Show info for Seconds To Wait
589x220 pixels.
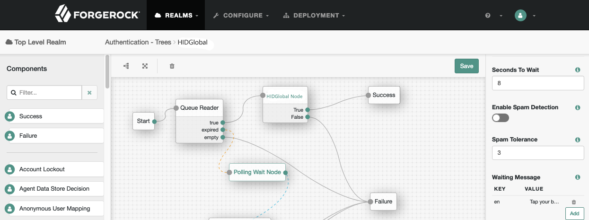578,70
